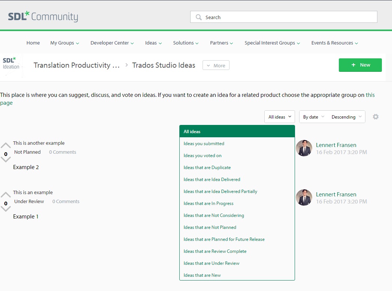Click the 'Under Review' status label
The image size is (392, 291).
29,201
